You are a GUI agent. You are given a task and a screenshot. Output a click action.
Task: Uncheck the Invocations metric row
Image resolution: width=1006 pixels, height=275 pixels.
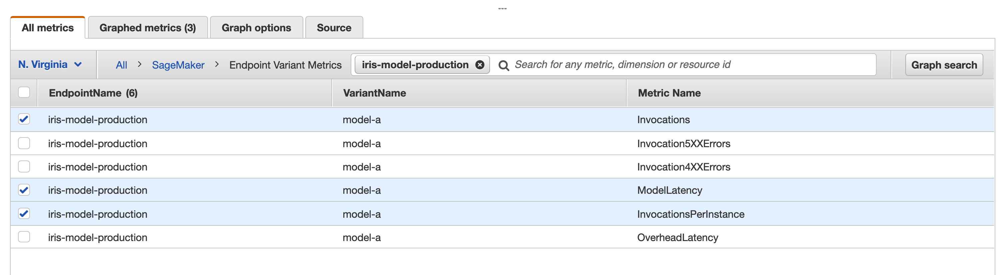pos(24,119)
